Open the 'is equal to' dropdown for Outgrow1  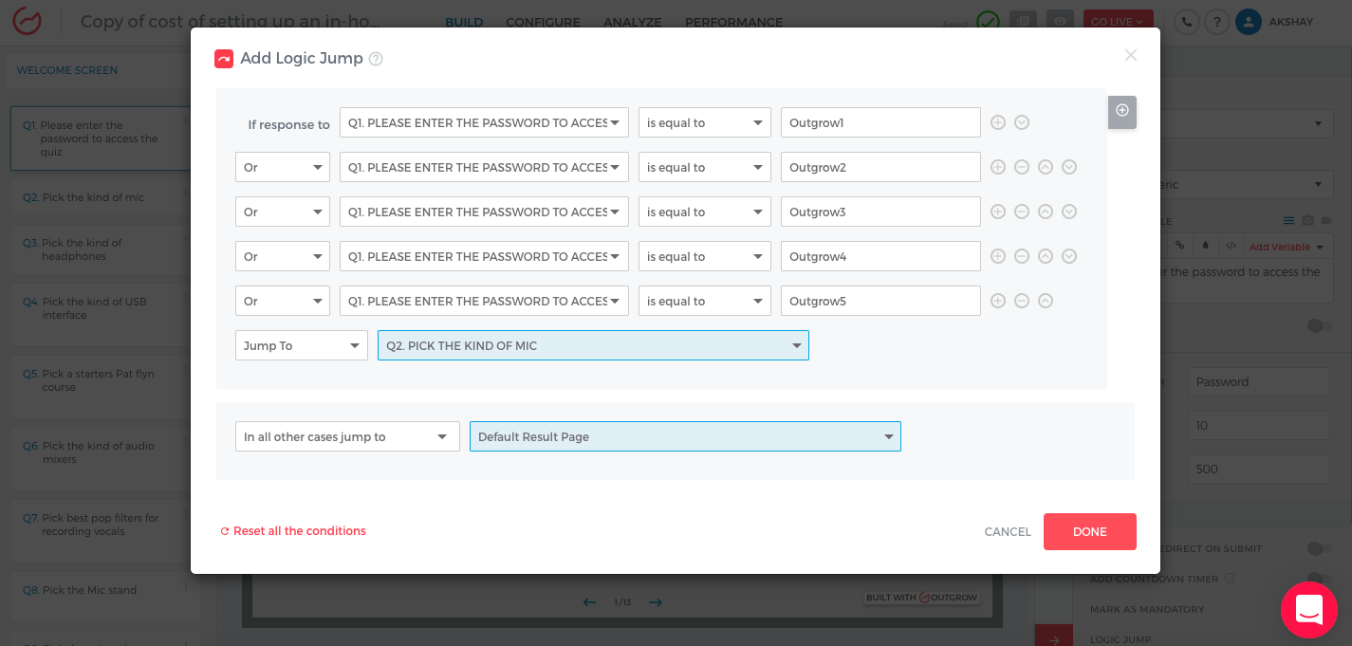pos(705,122)
